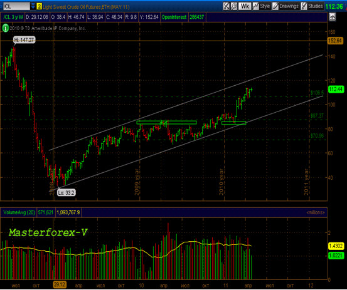This screenshot has width=347, height=290.
Task: Click the 571,621 volume value
Action: click(x=46, y=212)
